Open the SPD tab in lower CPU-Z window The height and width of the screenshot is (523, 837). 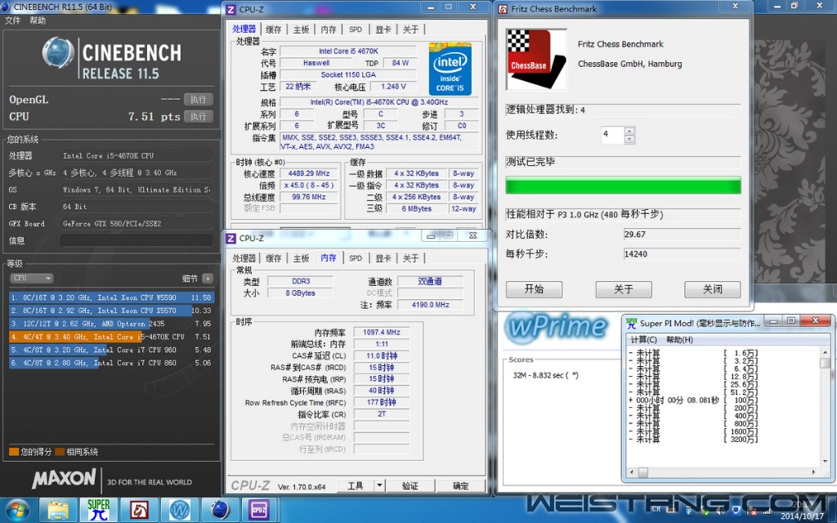click(356, 258)
